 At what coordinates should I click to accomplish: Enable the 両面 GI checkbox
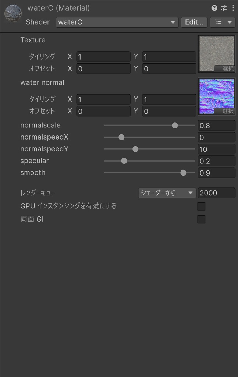[201, 219]
